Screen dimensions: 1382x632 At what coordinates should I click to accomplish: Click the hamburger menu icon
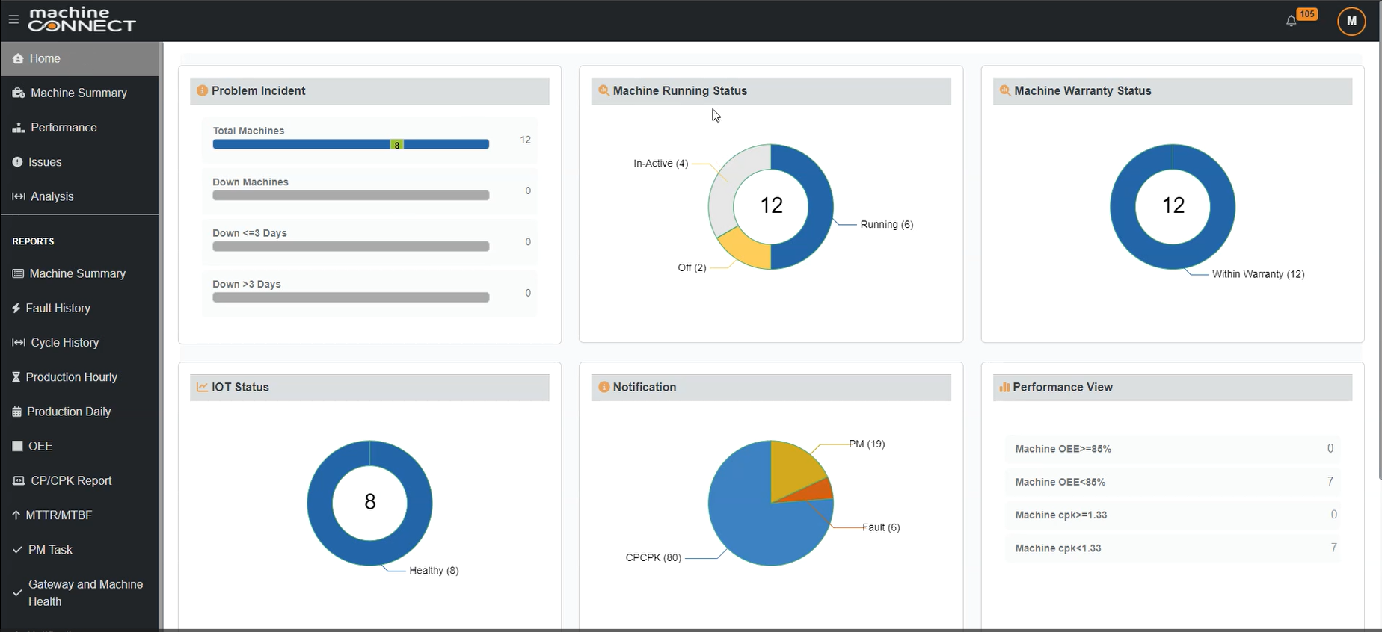point(13,19)
